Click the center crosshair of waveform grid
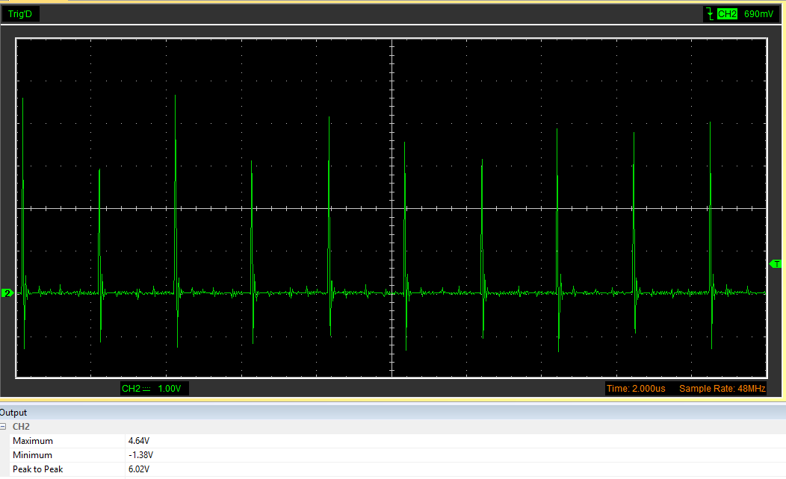786x479 pixels. [x=392, y=208]
